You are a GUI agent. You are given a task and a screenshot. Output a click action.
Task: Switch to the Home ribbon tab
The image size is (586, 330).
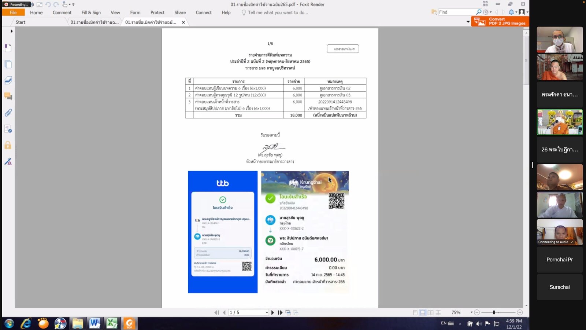pos(36,12)
